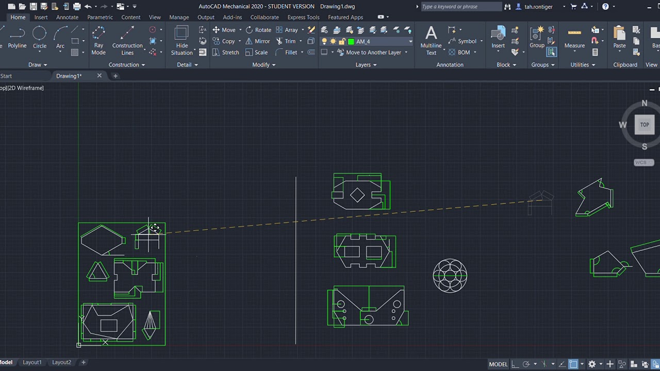Expand the Block panel
660x371 pixels.
coord(506,65)
